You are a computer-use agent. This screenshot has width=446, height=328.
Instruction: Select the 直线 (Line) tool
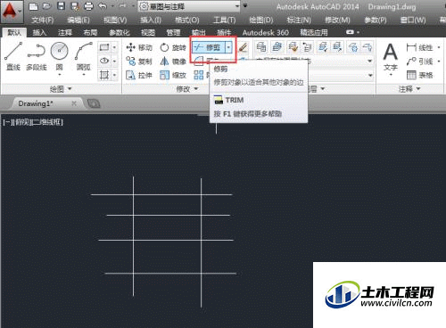(x=13, y=56)
